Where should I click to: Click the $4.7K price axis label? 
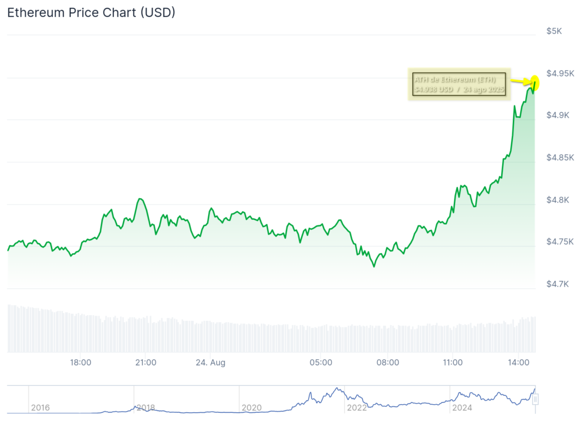click(x=557, y=284)
